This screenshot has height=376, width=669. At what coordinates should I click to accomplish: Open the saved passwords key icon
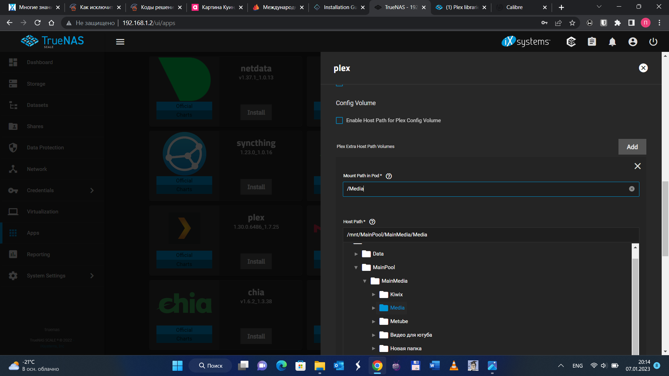coord(544,23)
